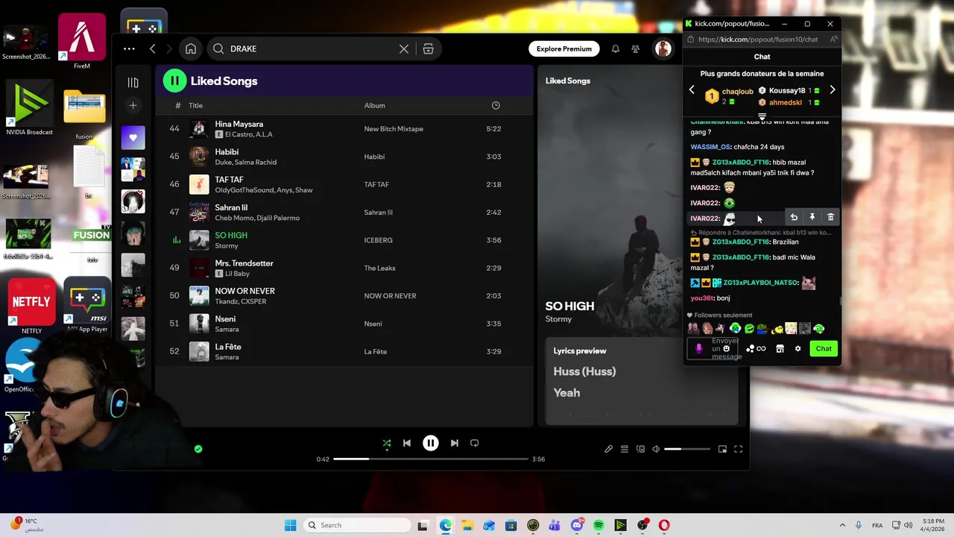Expand Your Library sidebar
The image size is (954, 537).
133,82
